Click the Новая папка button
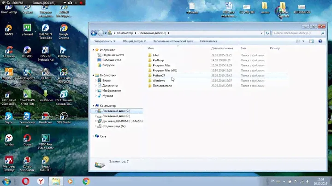The image size is (332, 186). click(208, 41)
